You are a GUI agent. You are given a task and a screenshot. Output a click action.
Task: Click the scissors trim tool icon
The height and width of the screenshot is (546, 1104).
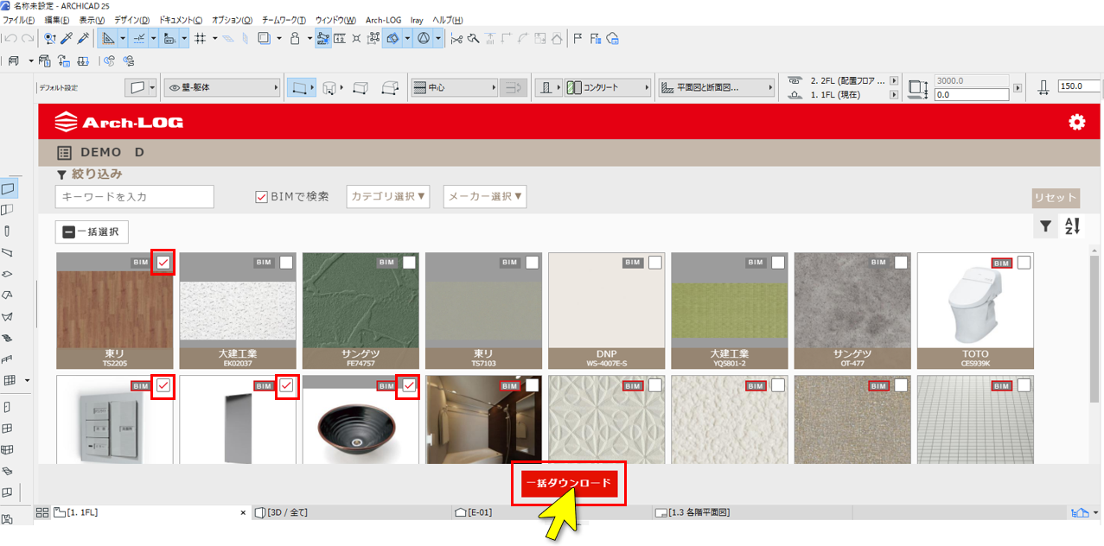tap(457, 38)
